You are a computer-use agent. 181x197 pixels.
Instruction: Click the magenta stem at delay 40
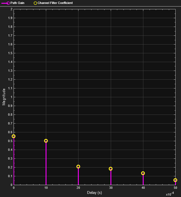(x=143, y=180)
